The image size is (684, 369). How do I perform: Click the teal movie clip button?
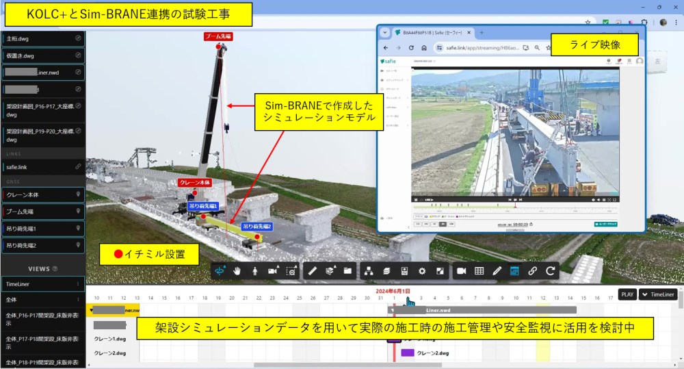[x=605, y=224]
